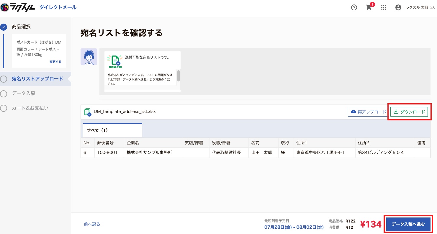Click the DM_template_address_list.xlsx file icon
Image resolution: width=437 pixels, height=234 pixels.
pos(88,112)
